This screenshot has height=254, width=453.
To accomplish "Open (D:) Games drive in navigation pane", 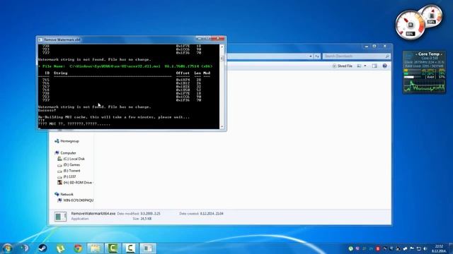I will [x=71, y=164].
